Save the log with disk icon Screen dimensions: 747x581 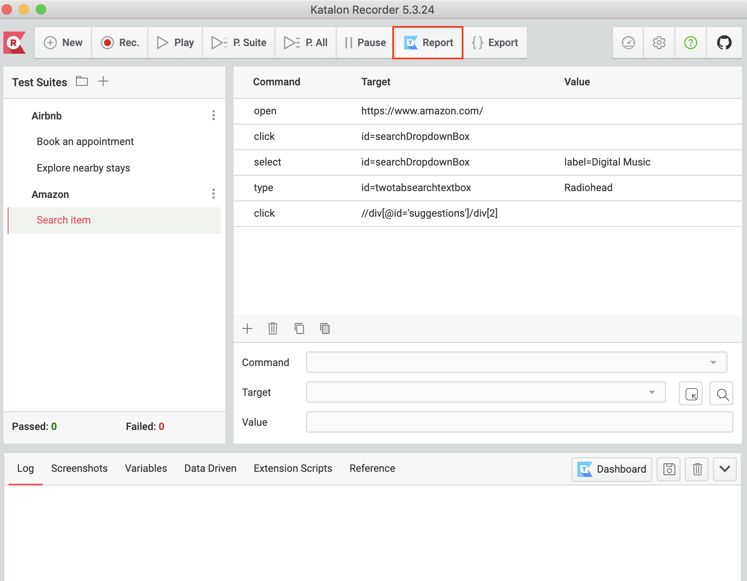coord(669,469)
